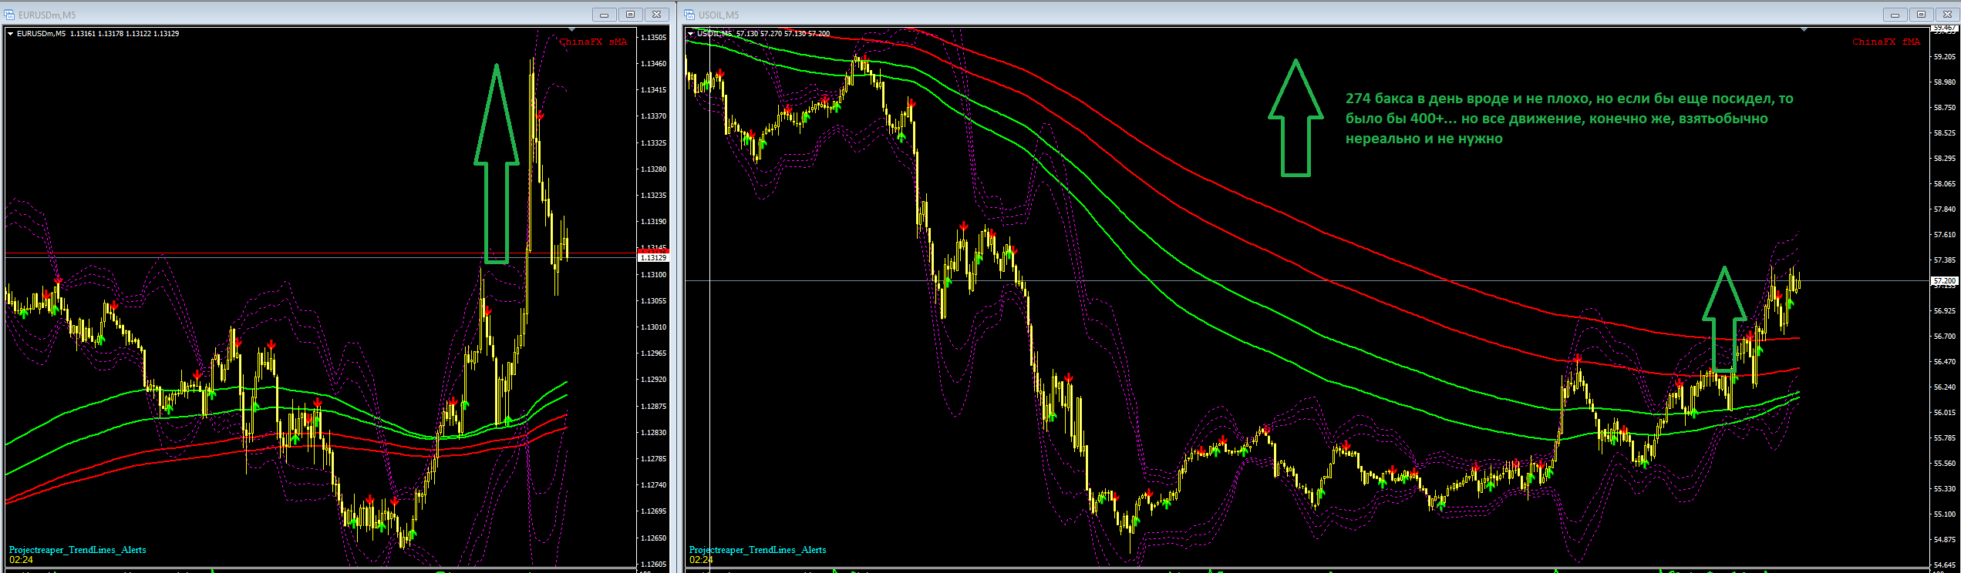The height and width of the screenshot is (573, 1961).
Task: Restore the EURUSDm,M5 chart window
Action: click(x=630, y=15)
